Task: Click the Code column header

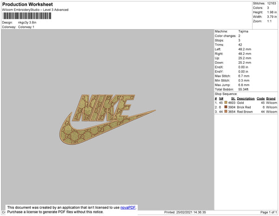Action: pyautogui.click(x=261, y=99)
